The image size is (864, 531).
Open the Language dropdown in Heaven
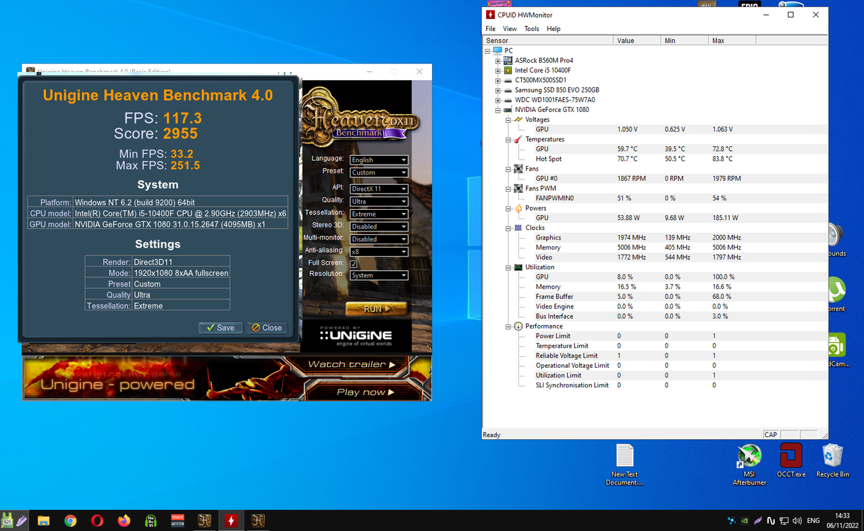(x=379, y=160)
